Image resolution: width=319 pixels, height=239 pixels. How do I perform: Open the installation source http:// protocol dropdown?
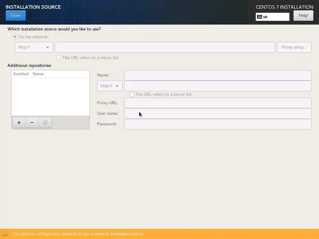34,47
